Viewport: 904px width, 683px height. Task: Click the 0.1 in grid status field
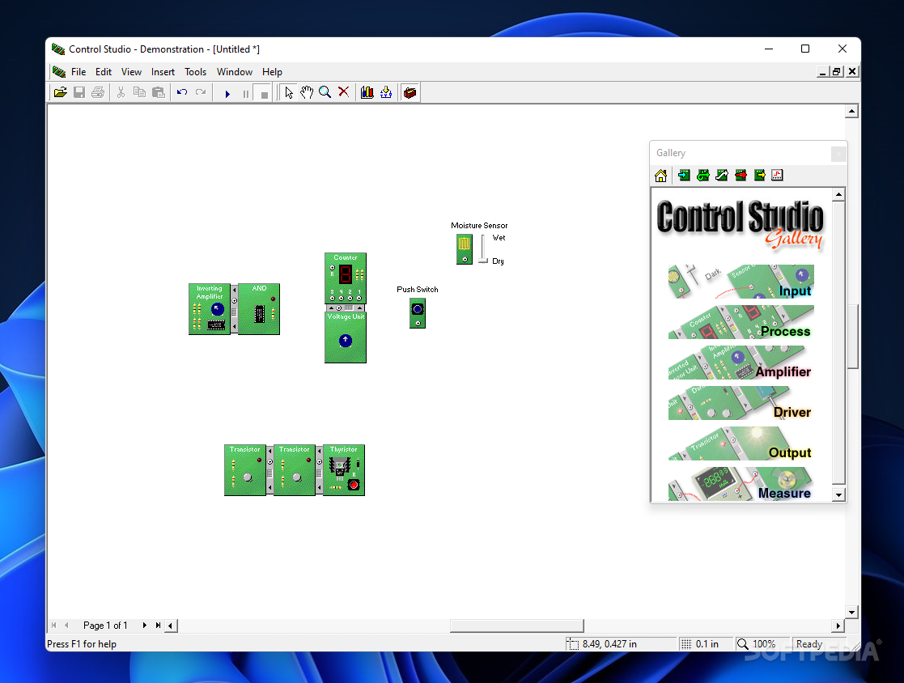tap(705, 644)
